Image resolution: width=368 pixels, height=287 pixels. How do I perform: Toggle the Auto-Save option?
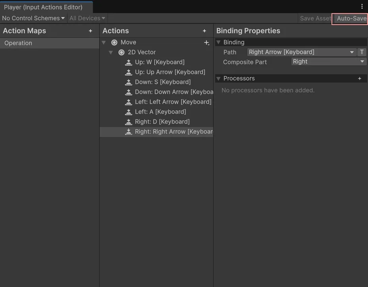(351, 18)
